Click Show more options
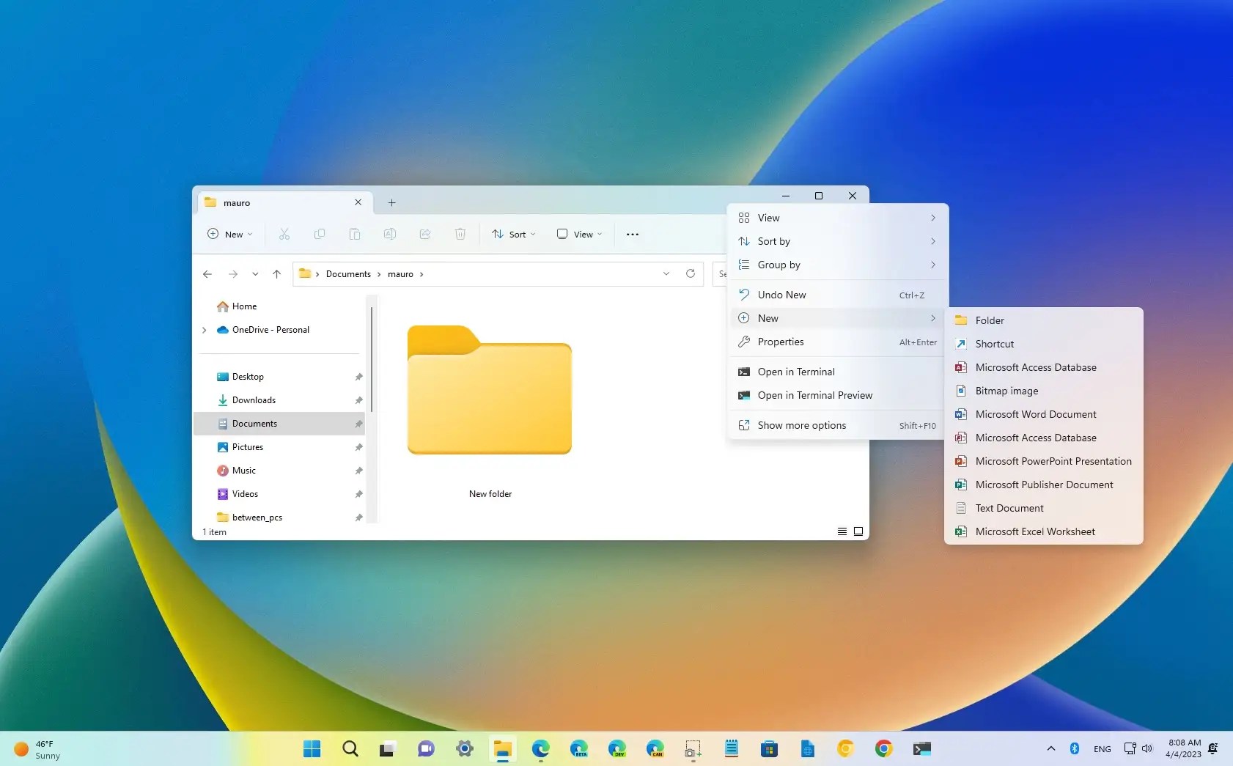Image resolution: width=1233 pixels, height=766 pixels. point(801,425)
